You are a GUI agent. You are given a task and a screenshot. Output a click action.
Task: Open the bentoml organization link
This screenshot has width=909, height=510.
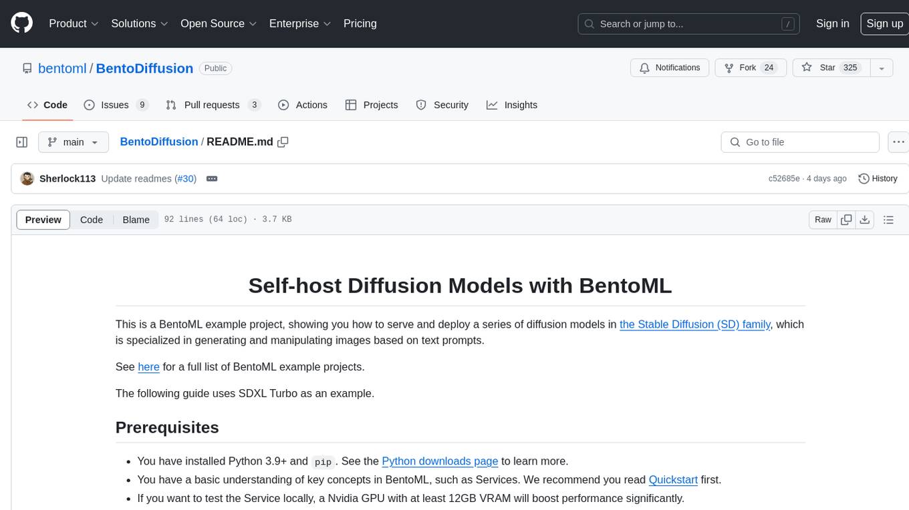(x=62, y=68)
